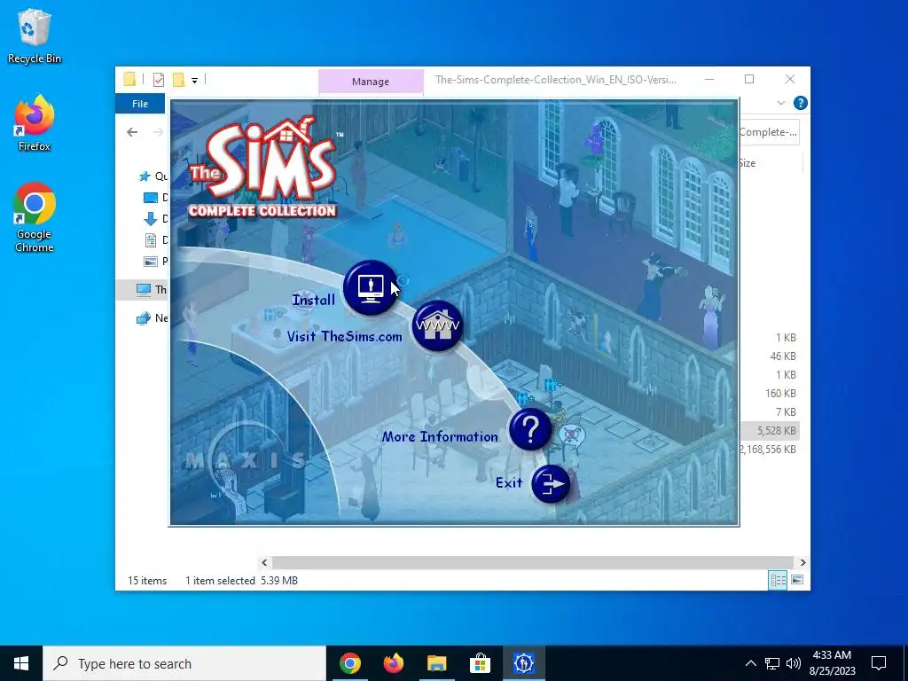This screenshot has width=908, height=681.
Task: Click the horizontal scrollbar left arrow
Action: coord(264,562)
